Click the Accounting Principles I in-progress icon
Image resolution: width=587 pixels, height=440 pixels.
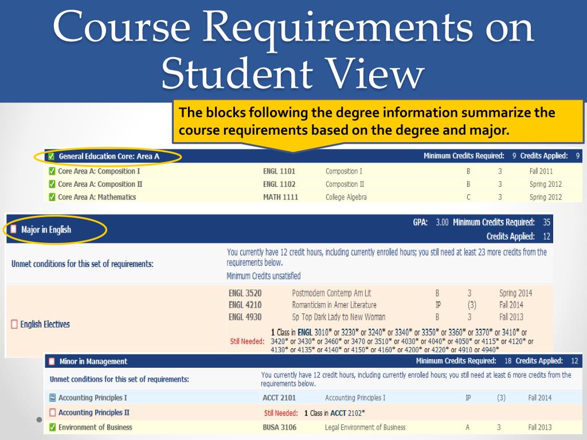tap(52, 398)
